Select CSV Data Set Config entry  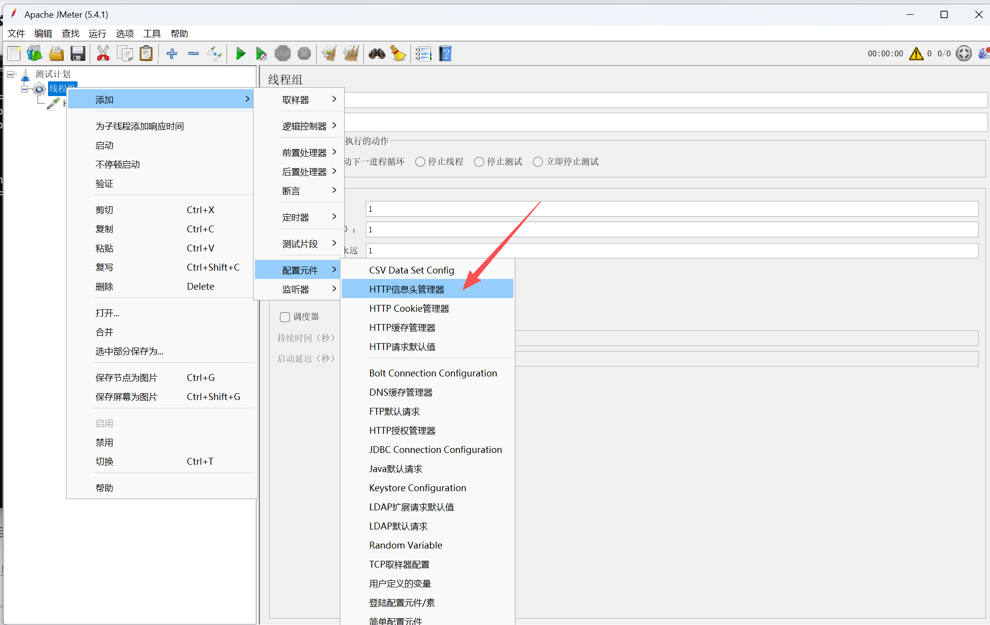coord(411,270)
